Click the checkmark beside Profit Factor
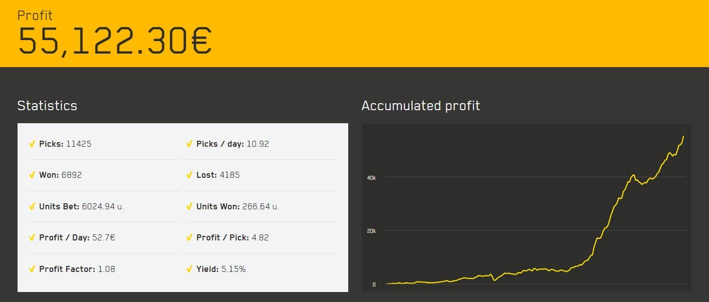The image size is (709, 302). (32, 269)
